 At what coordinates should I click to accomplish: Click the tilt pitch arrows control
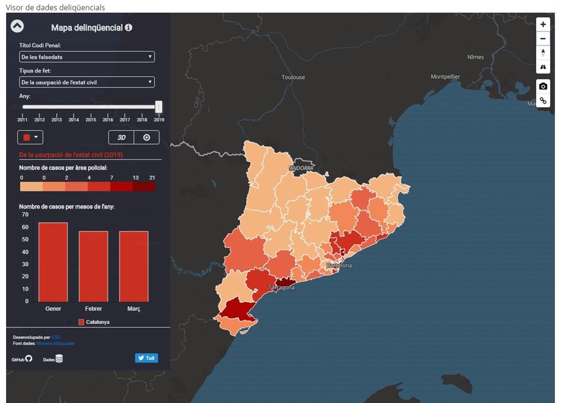click(543, 52)
